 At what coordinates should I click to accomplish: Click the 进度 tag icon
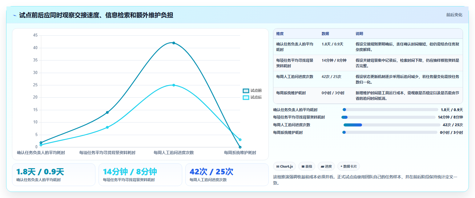(x=322, y=166)
